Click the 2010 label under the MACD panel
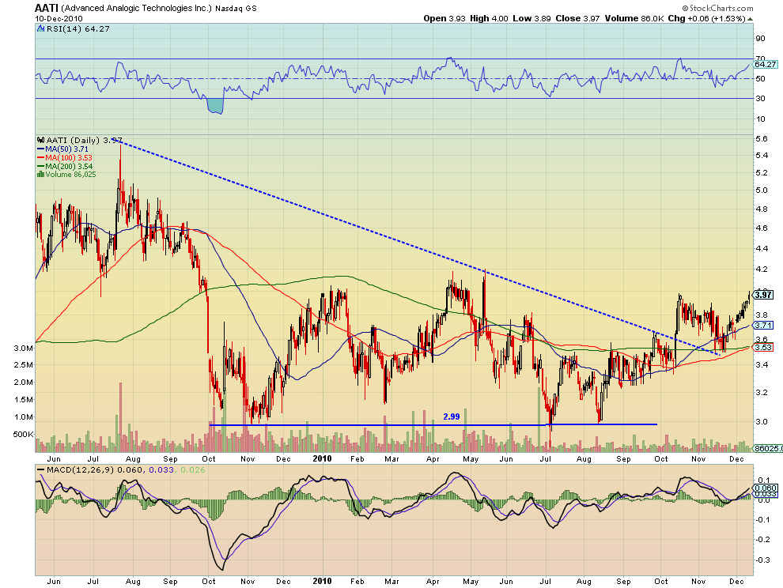Viewport: 783px width, 588px height. pos(322,582)
